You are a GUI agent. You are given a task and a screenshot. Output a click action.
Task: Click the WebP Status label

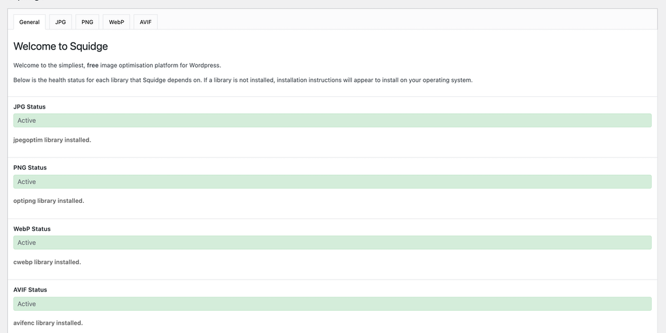(x=32, y=229)
